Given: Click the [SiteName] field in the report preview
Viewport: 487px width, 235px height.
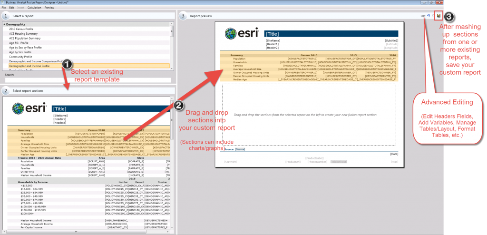Looking at the screenshot, I should [273, 40].
